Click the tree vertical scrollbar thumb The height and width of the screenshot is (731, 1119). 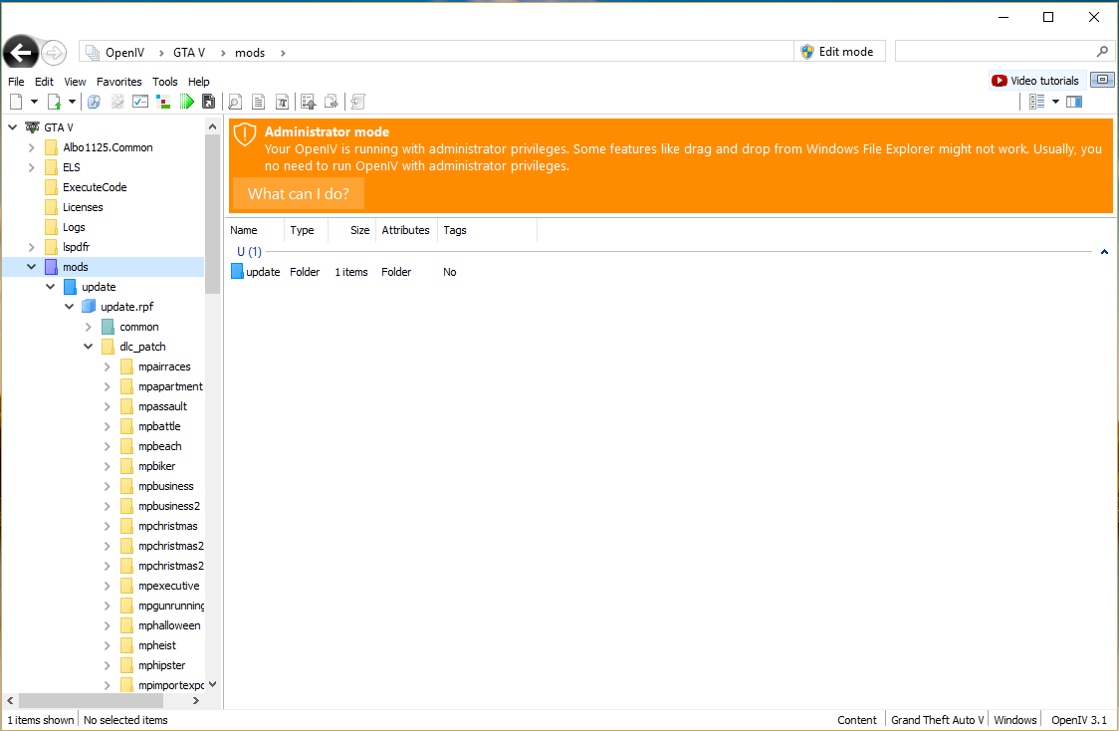click(212, 214)
